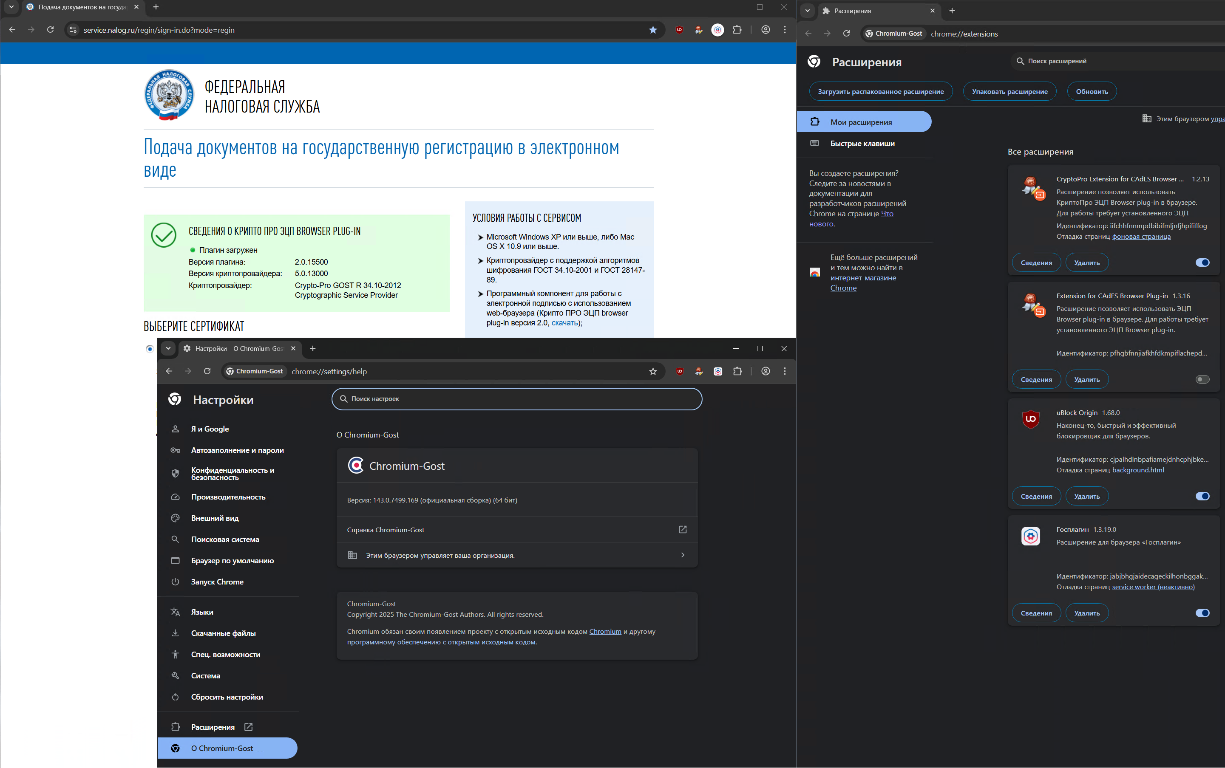Focus the Поиск настроек search field
The width and height of the screenshot is (1225, 768).
[516, 399]
